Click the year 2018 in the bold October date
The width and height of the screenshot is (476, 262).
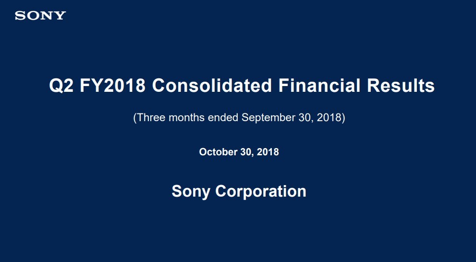tap(268, 152)
